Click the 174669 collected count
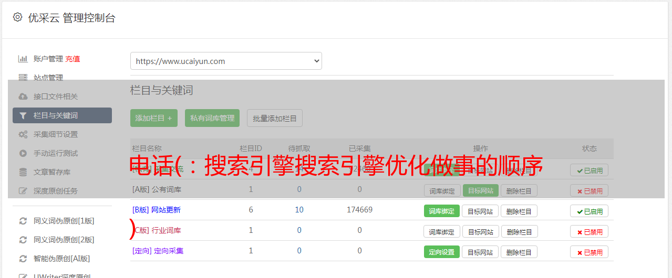The width and height of the screenshot is (672, 278). 359,210
